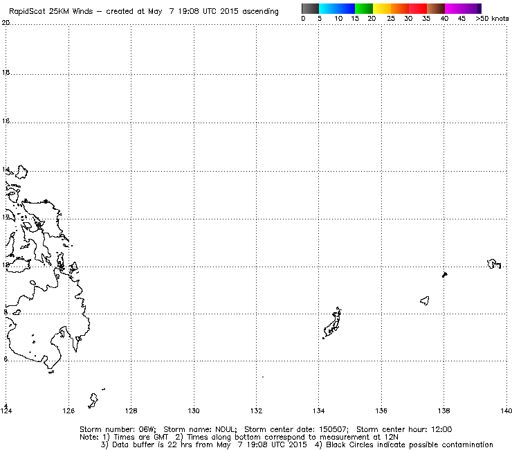Click the "5" legend scale label

point(320,19)
